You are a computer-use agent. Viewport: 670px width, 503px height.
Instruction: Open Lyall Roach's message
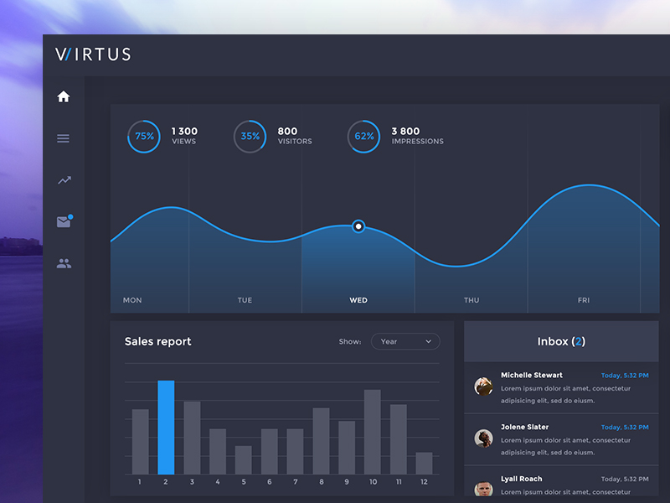click(561, 480)
